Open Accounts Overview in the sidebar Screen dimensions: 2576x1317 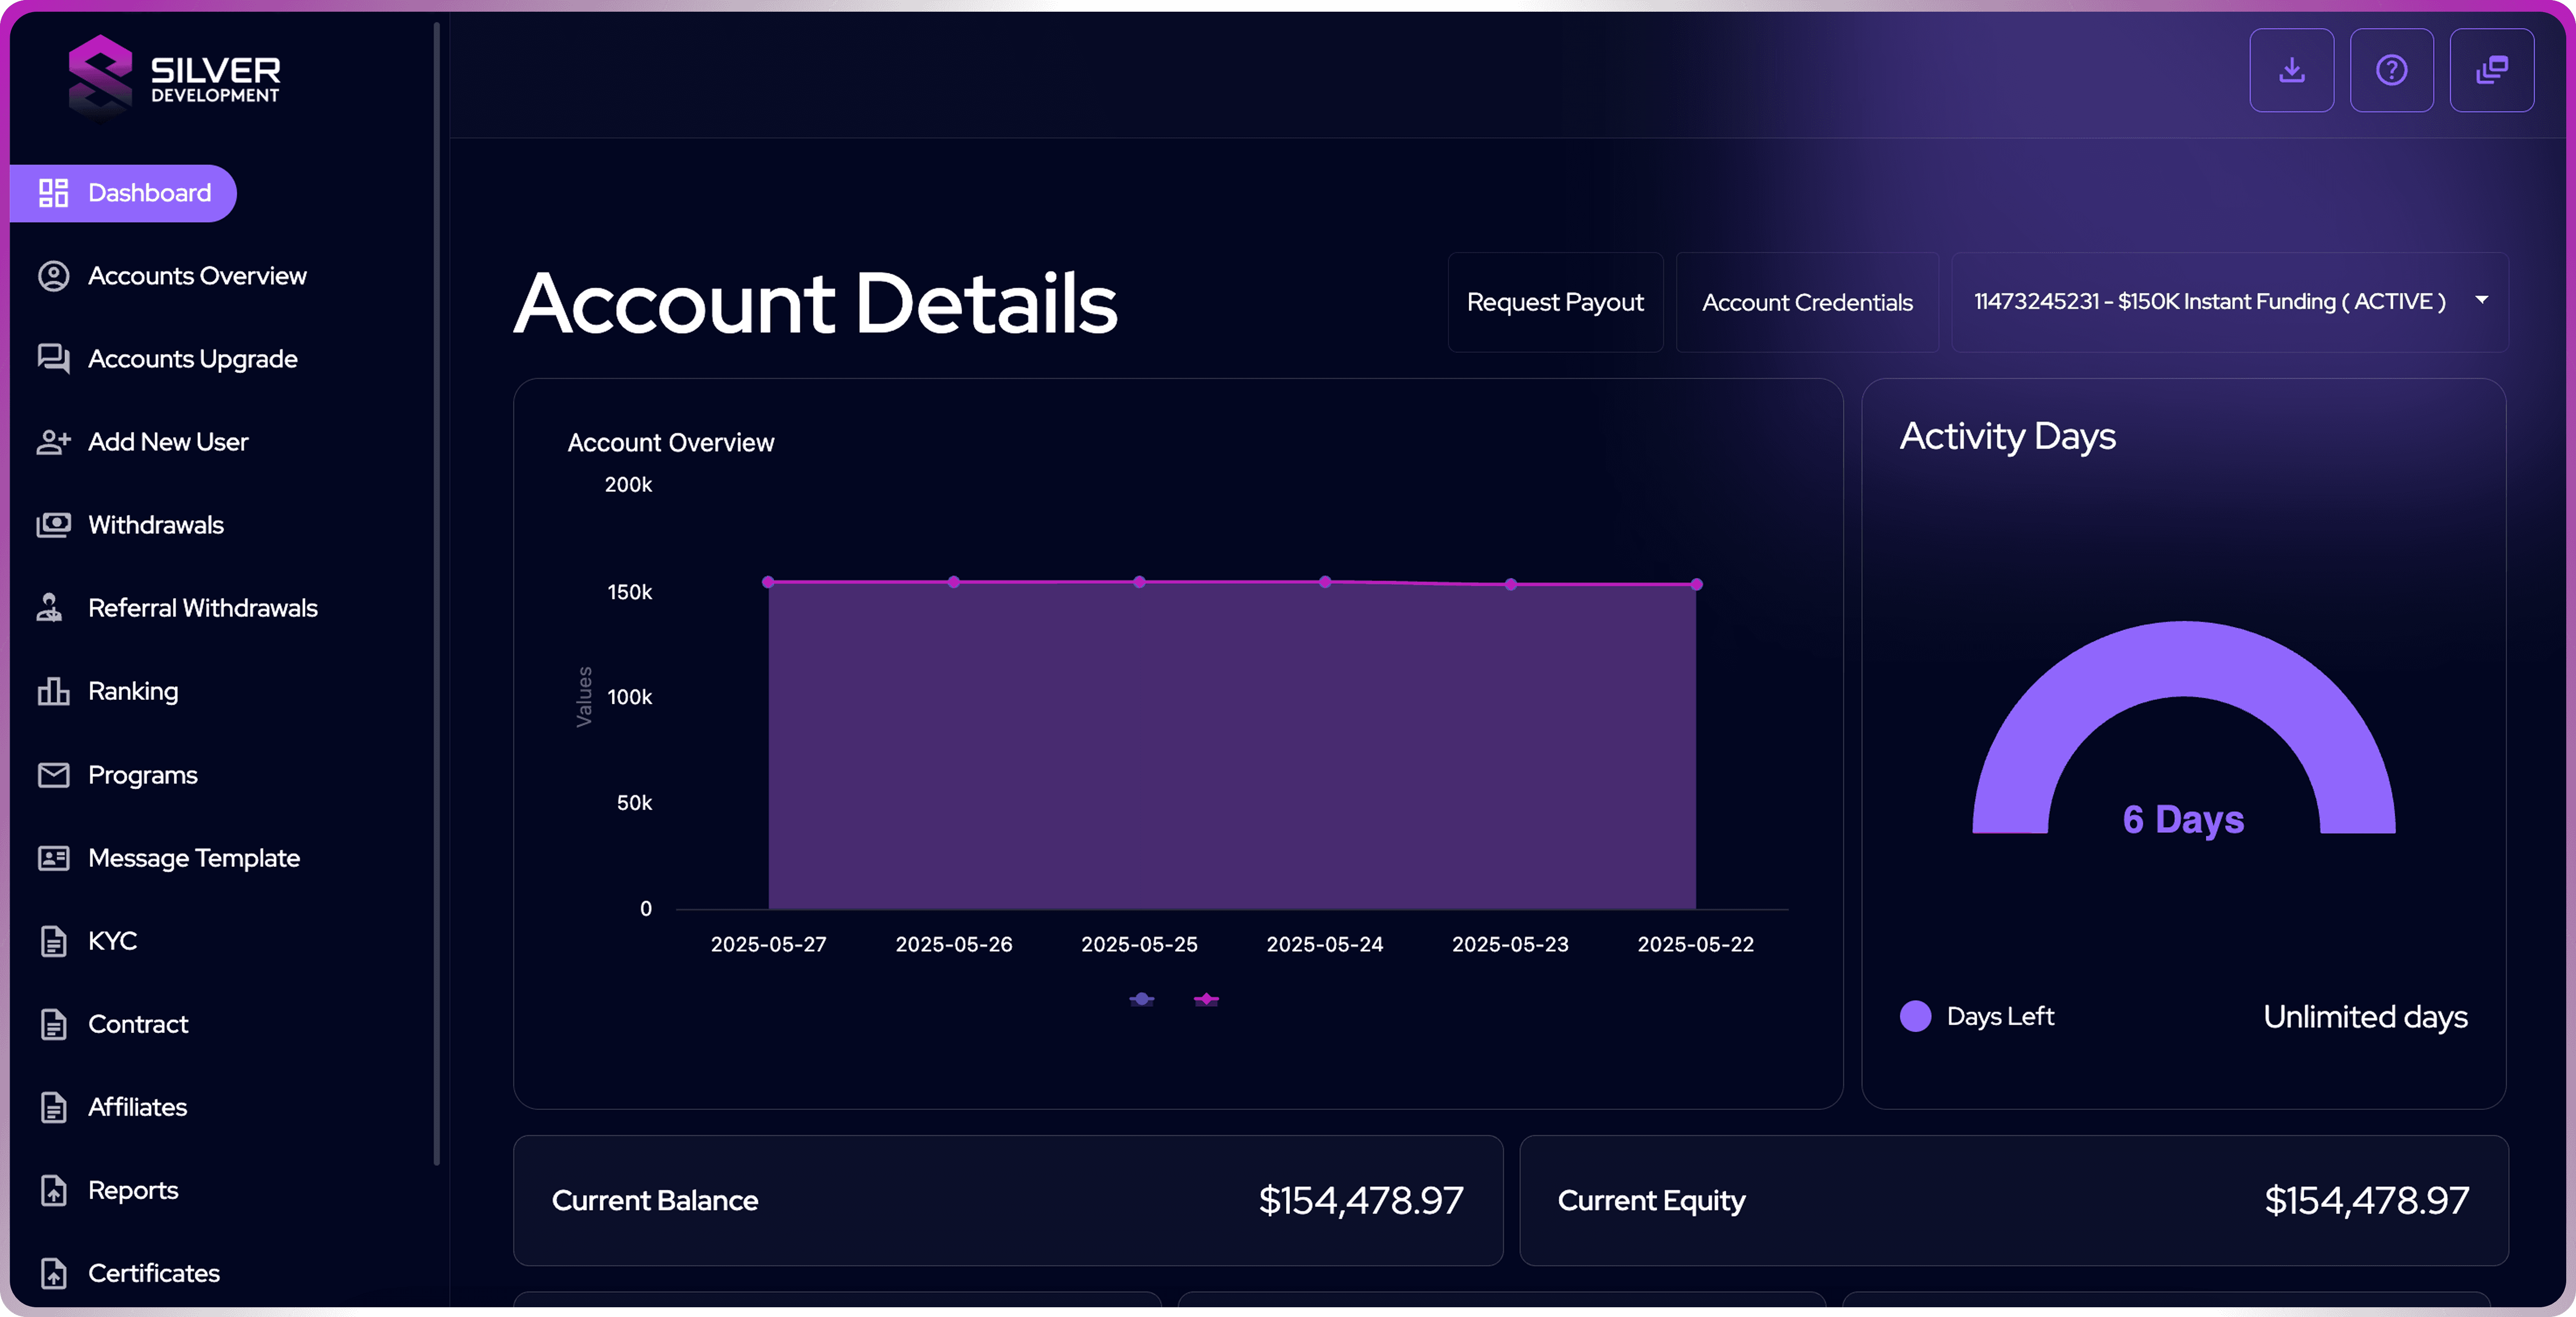197,275
